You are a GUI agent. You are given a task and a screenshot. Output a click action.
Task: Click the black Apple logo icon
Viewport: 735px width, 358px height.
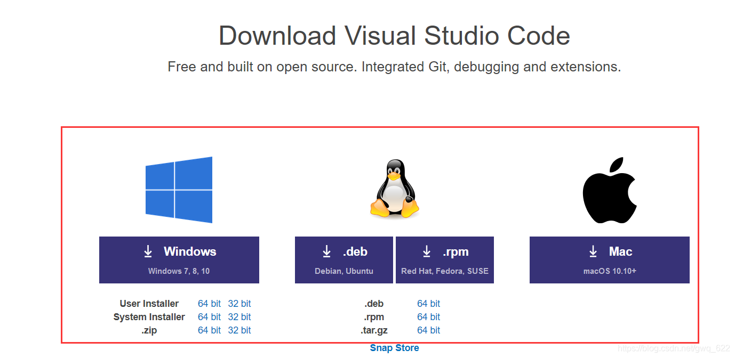610,190
